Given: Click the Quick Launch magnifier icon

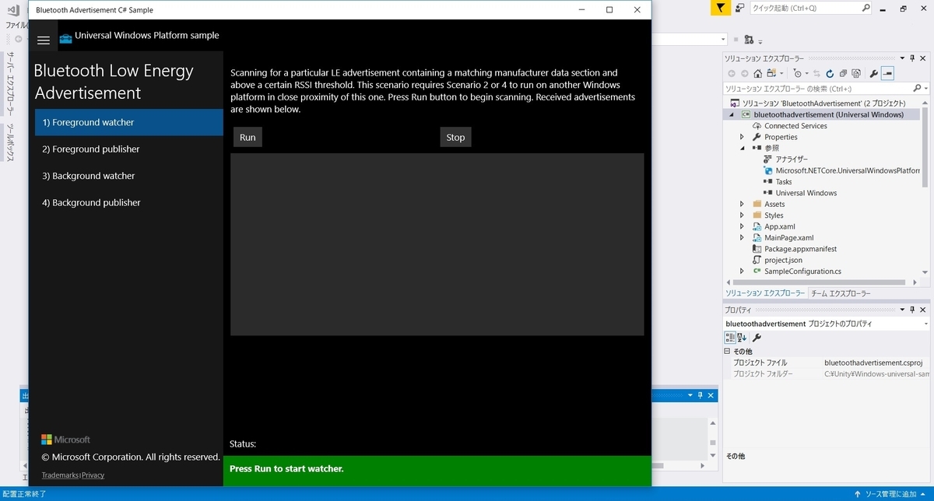Looking at the screenshot, I should pyautogui.click(x=866, y=8).
